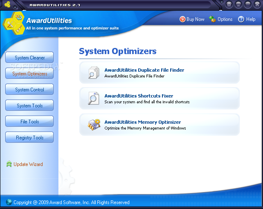Click the Shortcuts Fixer magnifier icon

[94, 98]
